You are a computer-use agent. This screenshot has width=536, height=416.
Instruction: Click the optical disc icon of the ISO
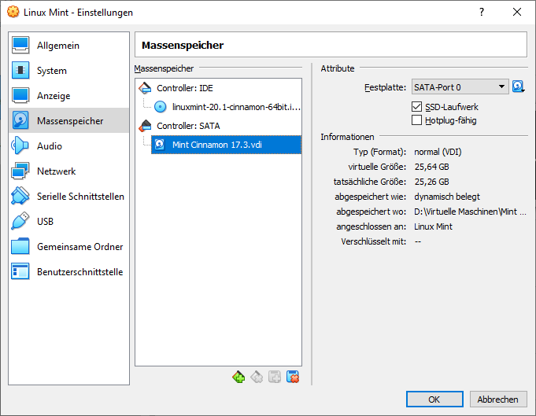tap(160, 107)
